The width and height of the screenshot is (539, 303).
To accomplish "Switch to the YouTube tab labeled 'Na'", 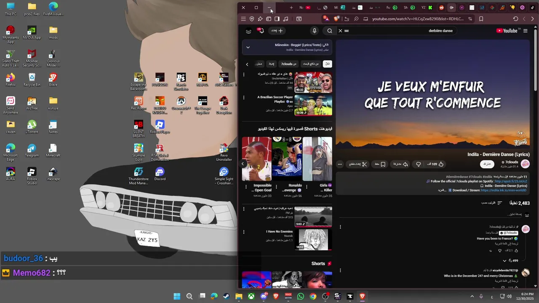I will [x=304, y=8].
